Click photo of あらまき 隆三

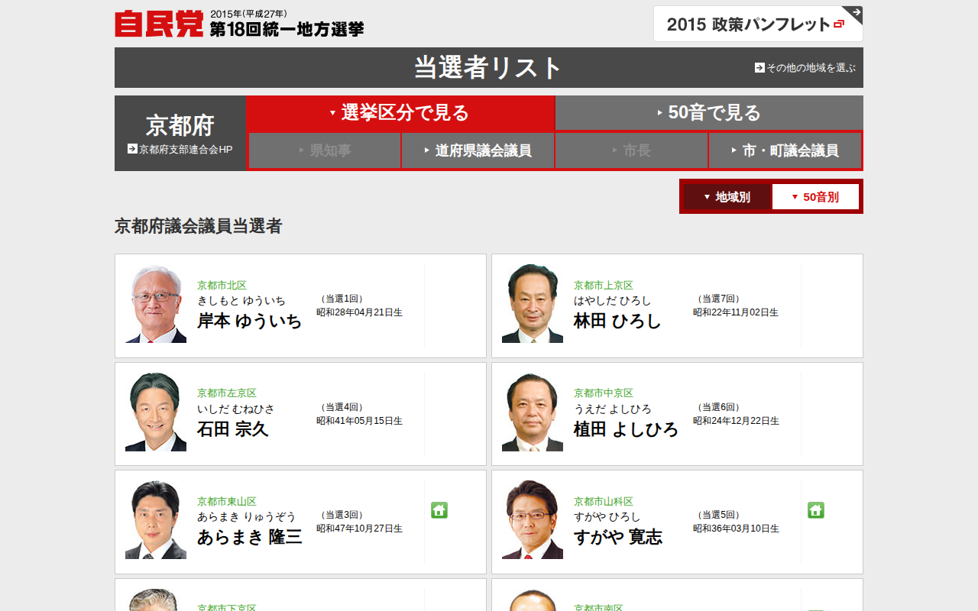click(x=156, y=520)
